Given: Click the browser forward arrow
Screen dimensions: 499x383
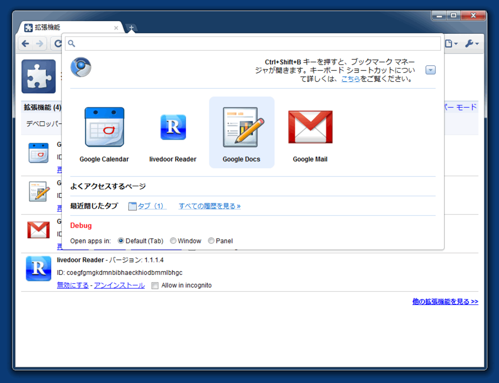Looking at the screenshot, I should click(40, 44).
